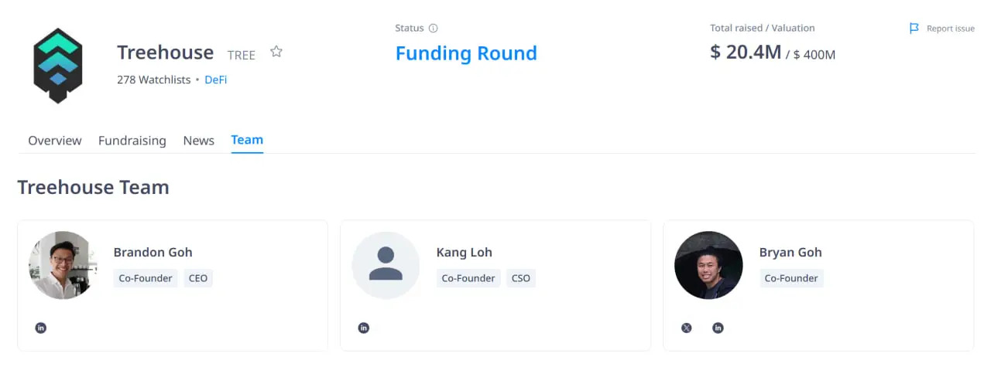Open Bryan Goh's LinkedIn icon

tap(718, 328)
